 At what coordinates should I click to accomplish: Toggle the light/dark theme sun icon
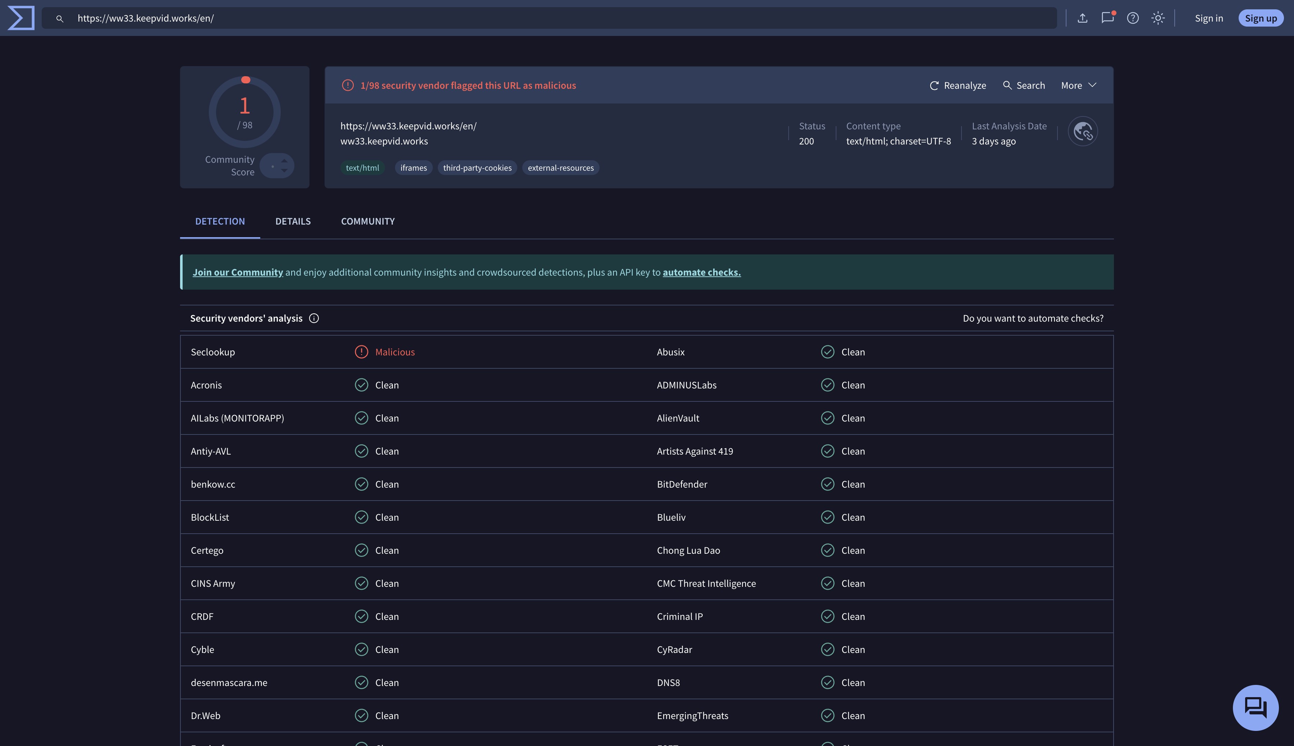pos(1158,18)
